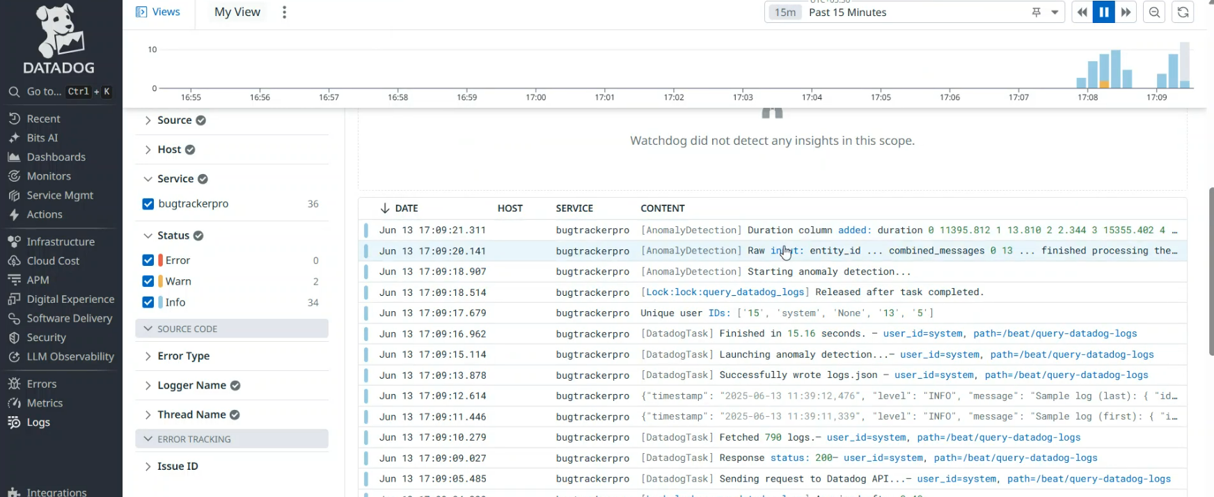This screenshot has width=1214, height=497.
Task: Open the timeframe dropdown arrow
Action: [1055, 13]
